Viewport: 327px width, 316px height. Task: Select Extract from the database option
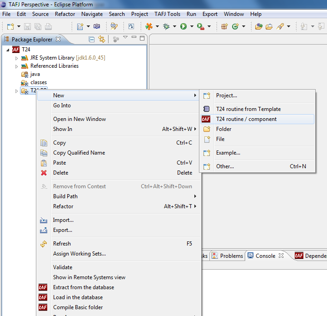pos(84,287)
